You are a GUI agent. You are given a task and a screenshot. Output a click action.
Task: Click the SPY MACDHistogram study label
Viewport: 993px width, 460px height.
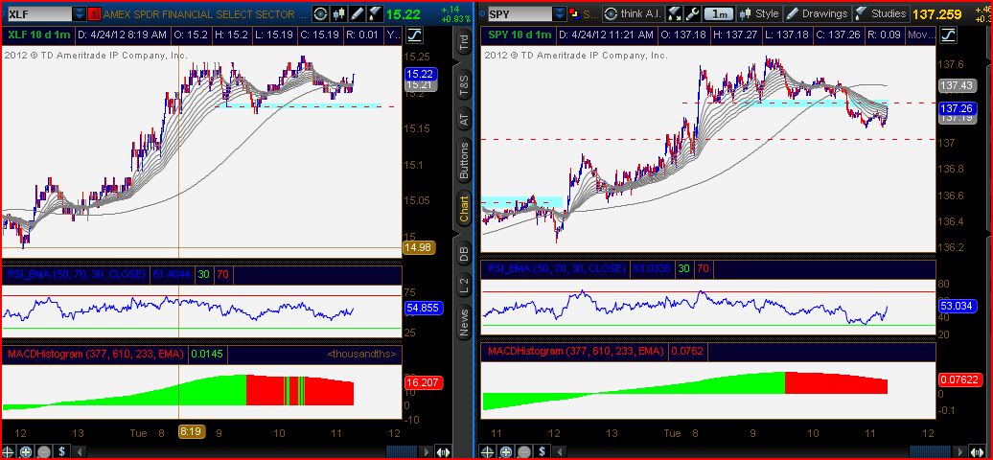575,351
